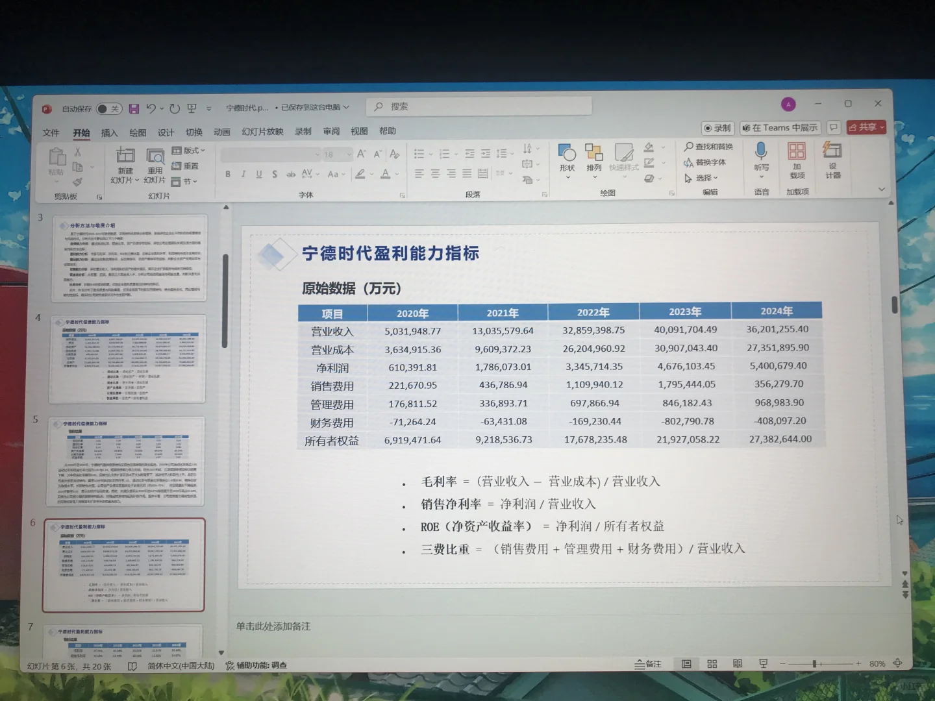
Task: Clear all text formatting
Action: tap(394, 154)
